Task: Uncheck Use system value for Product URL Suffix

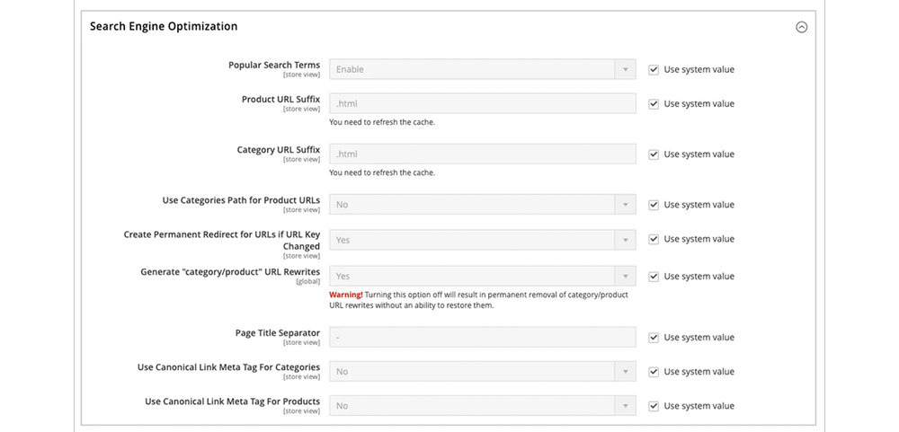Action: 654,104
